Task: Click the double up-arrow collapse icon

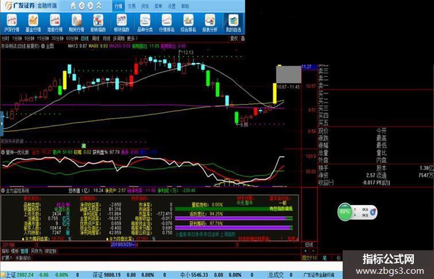Action: pos(99,5)
